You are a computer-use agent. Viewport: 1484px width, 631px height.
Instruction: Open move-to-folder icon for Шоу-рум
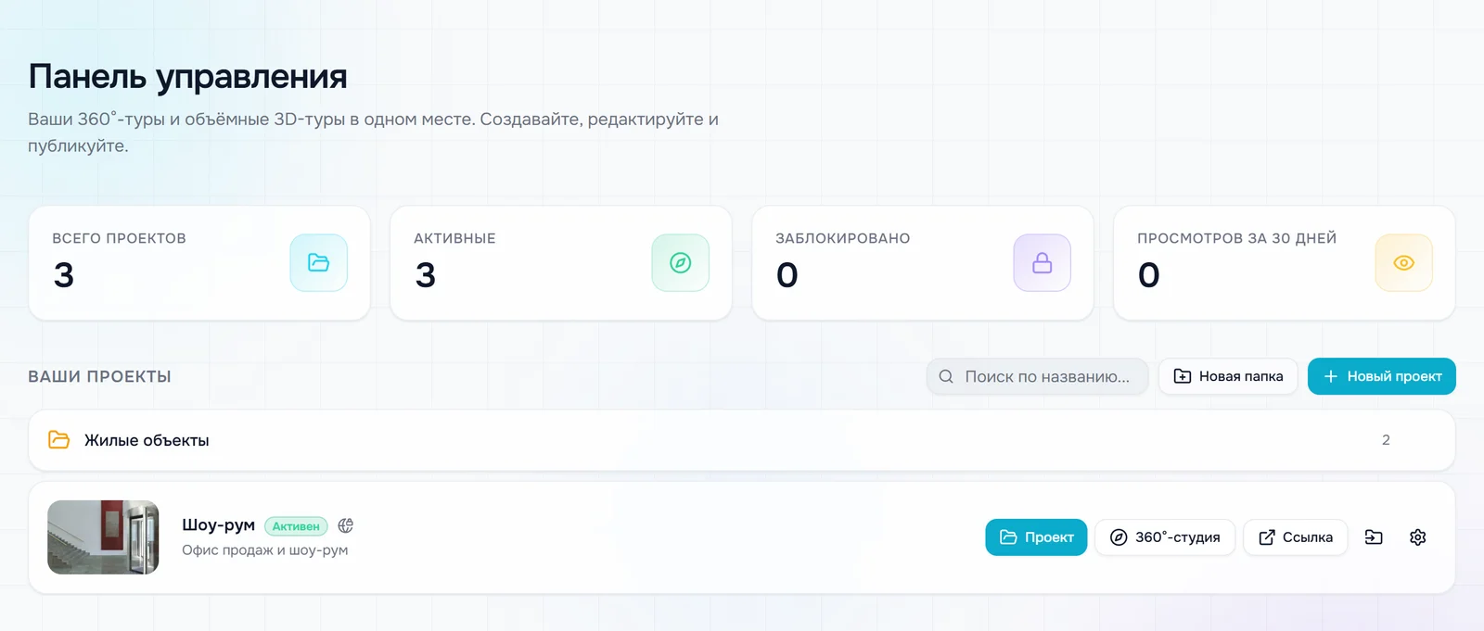coord(1374,537)
